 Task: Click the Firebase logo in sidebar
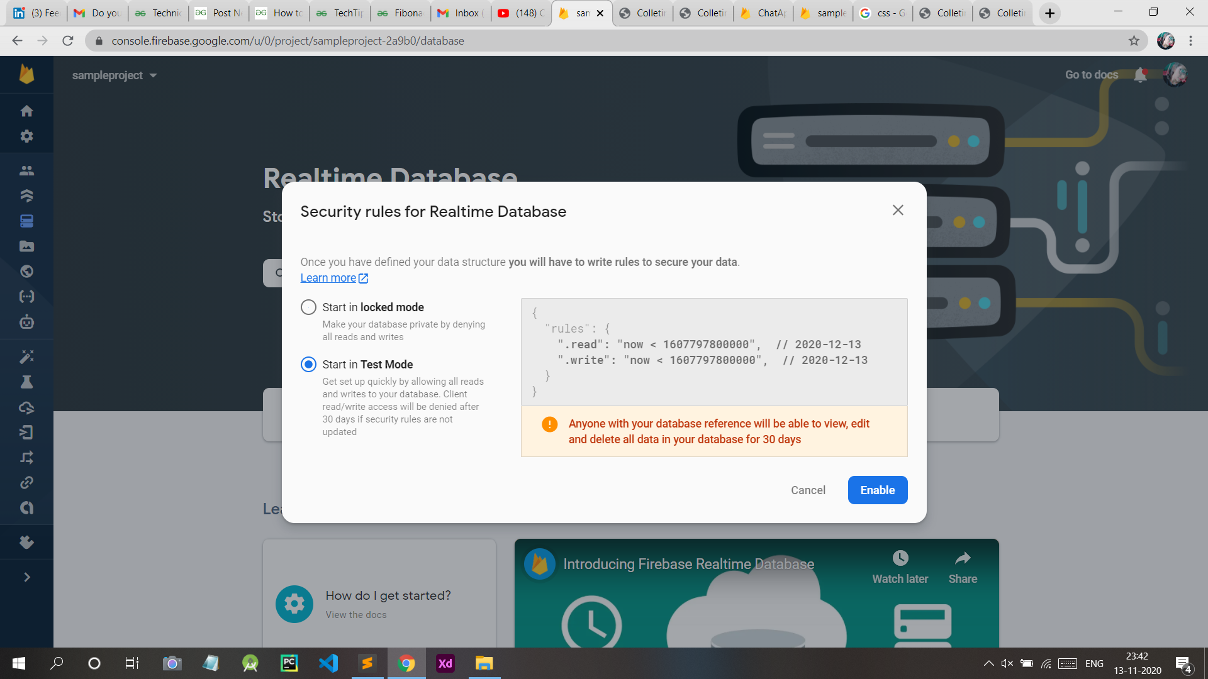[x=26, y=74]
